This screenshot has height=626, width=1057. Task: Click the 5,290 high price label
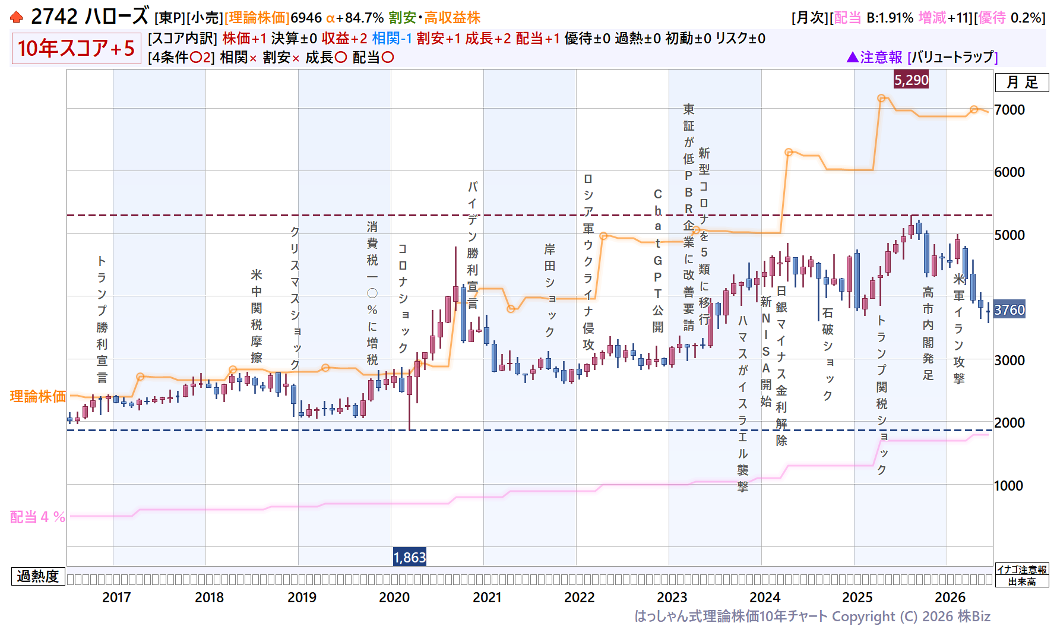pyautogui.click(x=912, y=80)
